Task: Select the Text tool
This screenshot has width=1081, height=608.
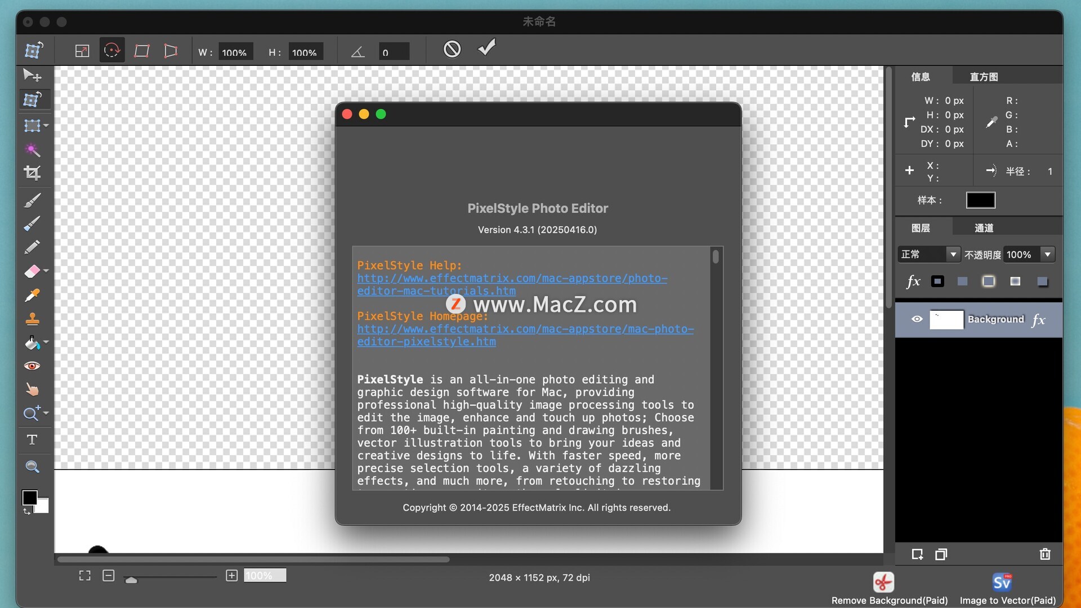Action: coord(32,440)
